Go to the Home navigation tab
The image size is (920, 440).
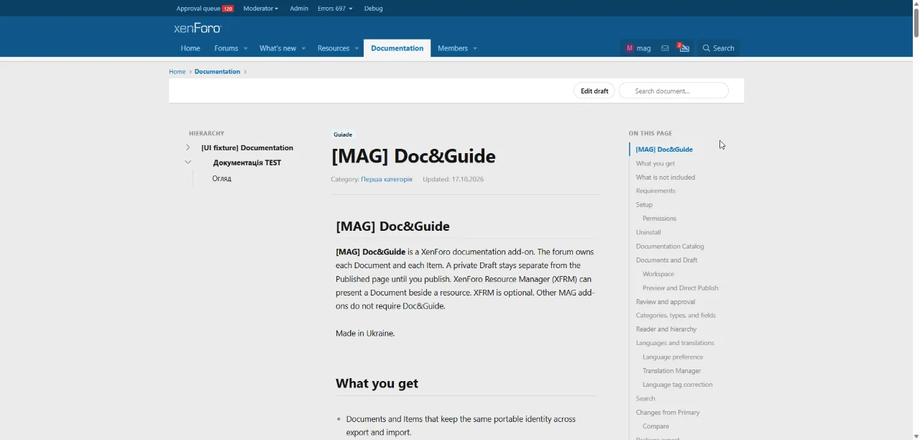(x=190, y=48)
